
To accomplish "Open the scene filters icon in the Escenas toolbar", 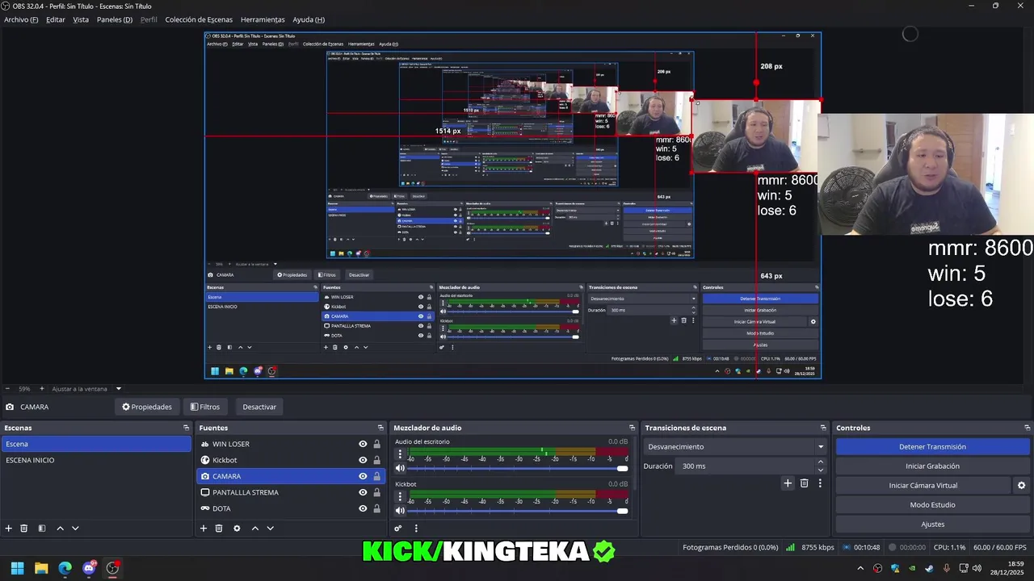I will point(42,529).
